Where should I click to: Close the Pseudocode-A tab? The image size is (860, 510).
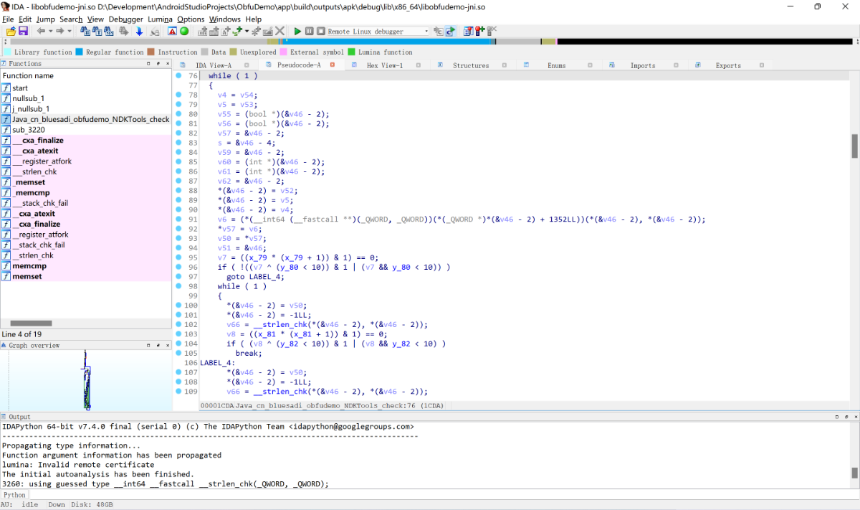point(333,65)
